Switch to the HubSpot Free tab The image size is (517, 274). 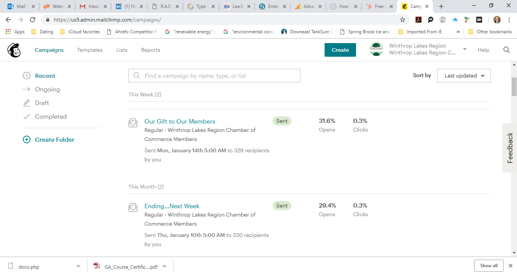(x=379, y=6)
